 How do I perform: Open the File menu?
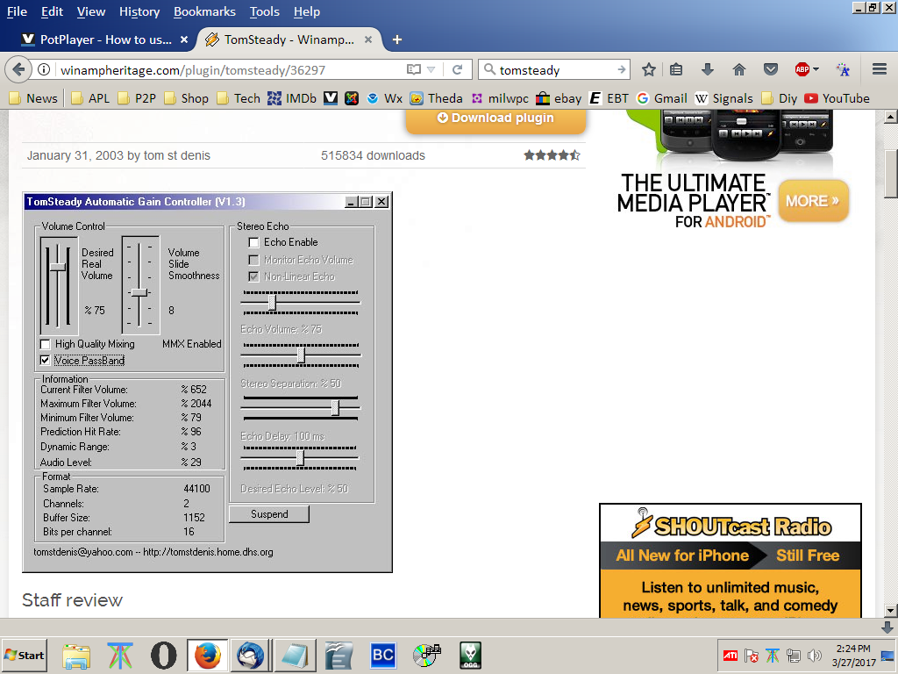pos(18,11)
